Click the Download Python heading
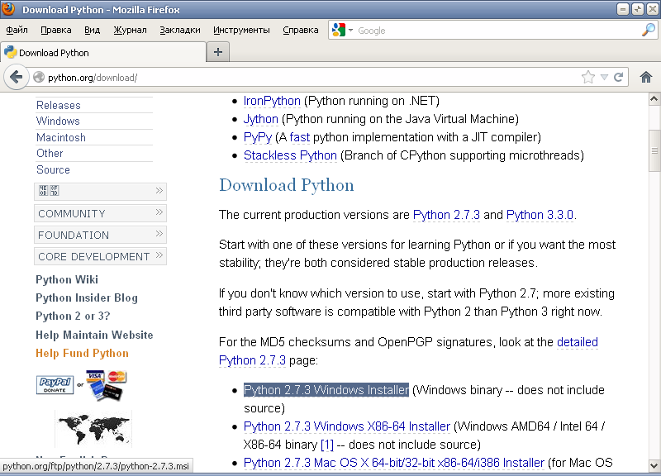Viewport: 661px width, 476px height. coord(287,185)
